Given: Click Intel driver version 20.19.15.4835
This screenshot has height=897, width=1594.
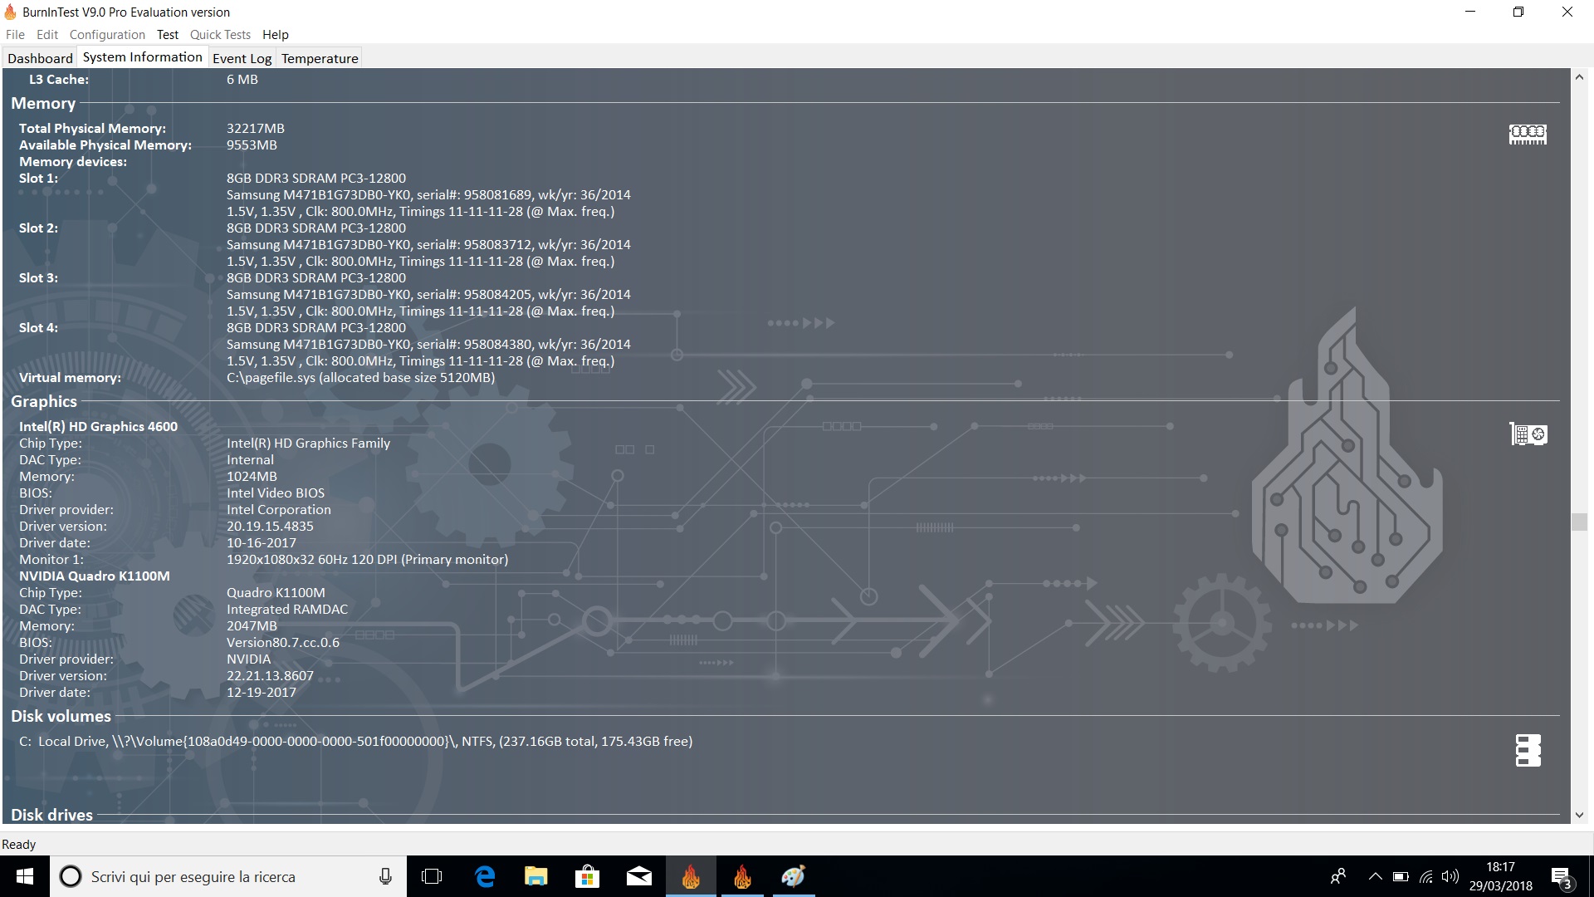Looking at the screenshot, I should coord(270,526).
